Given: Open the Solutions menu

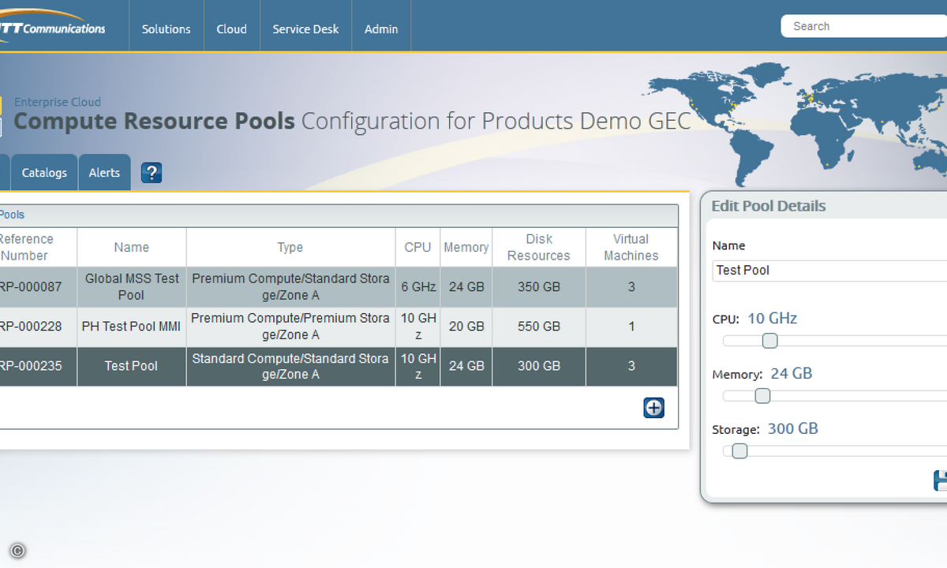Looking at the screenshot, I should (166, 29).
